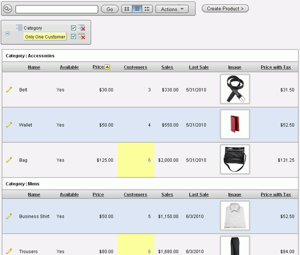The height and width of the screenshot is (255, 300).
Task: Sort by Name column in Accessories
Action: coord(34,67)
